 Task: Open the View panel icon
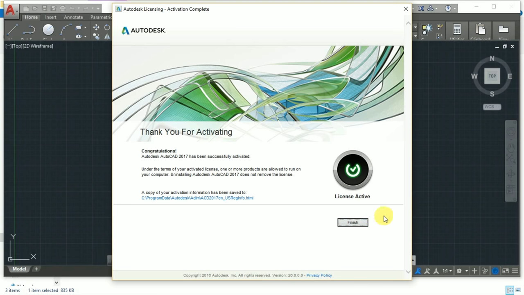[x=504, y=29]
